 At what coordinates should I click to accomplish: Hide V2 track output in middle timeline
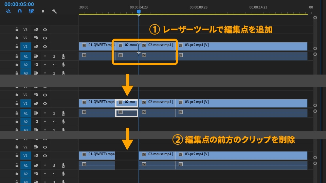45,95
